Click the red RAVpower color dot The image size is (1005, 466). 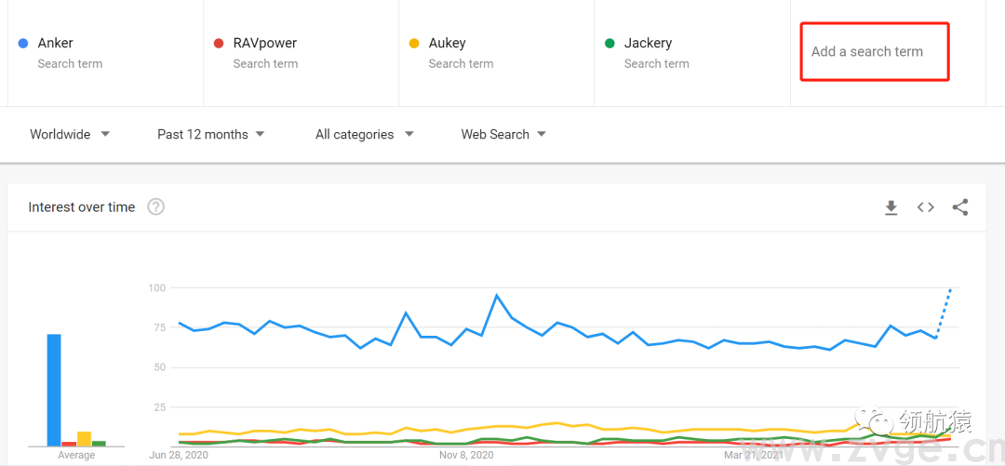point(219,44)
